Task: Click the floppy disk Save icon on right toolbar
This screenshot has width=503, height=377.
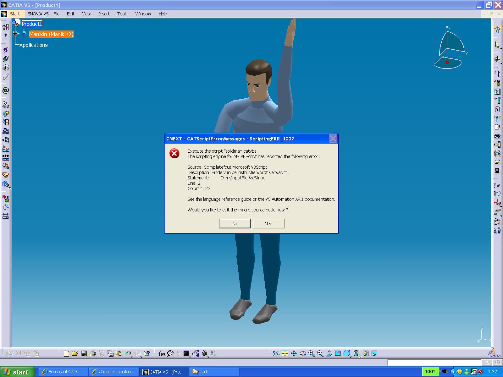Action: [x=497, y=171]
